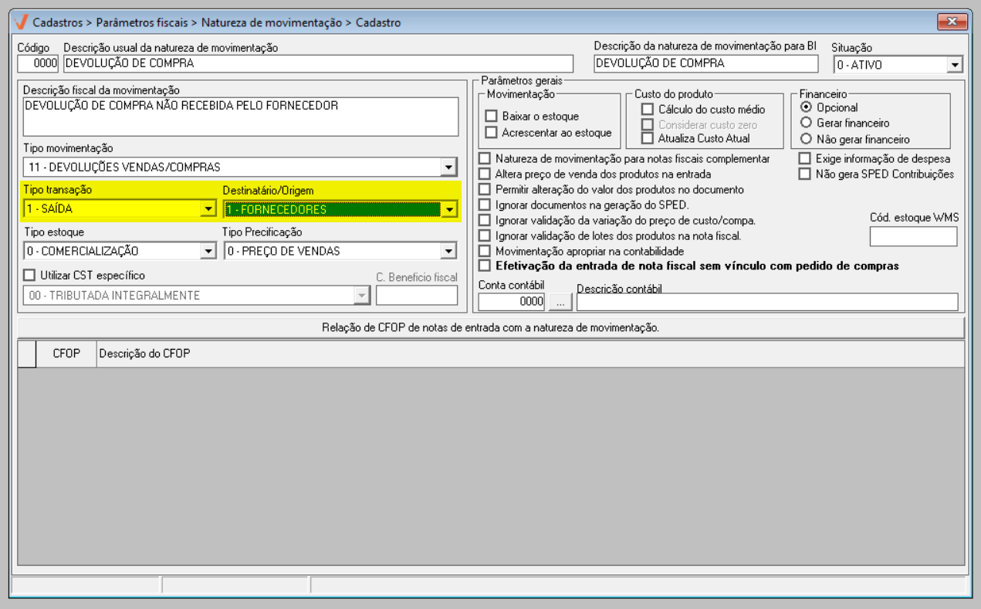Select Gerar financeiro radio button
981x609 pixels.
pos(807,123)
